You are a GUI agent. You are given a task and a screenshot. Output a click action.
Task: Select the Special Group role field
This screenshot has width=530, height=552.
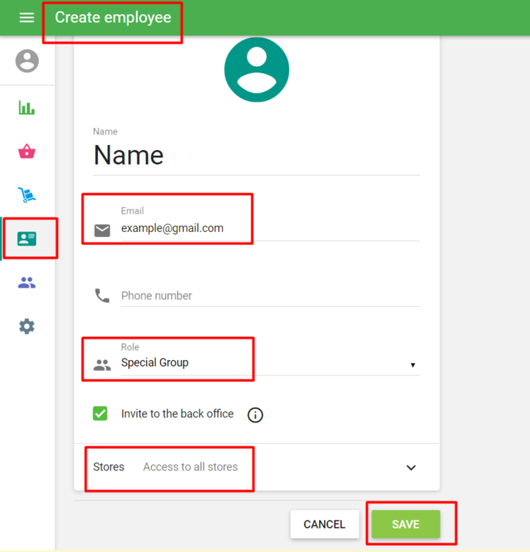pos(221,363)
